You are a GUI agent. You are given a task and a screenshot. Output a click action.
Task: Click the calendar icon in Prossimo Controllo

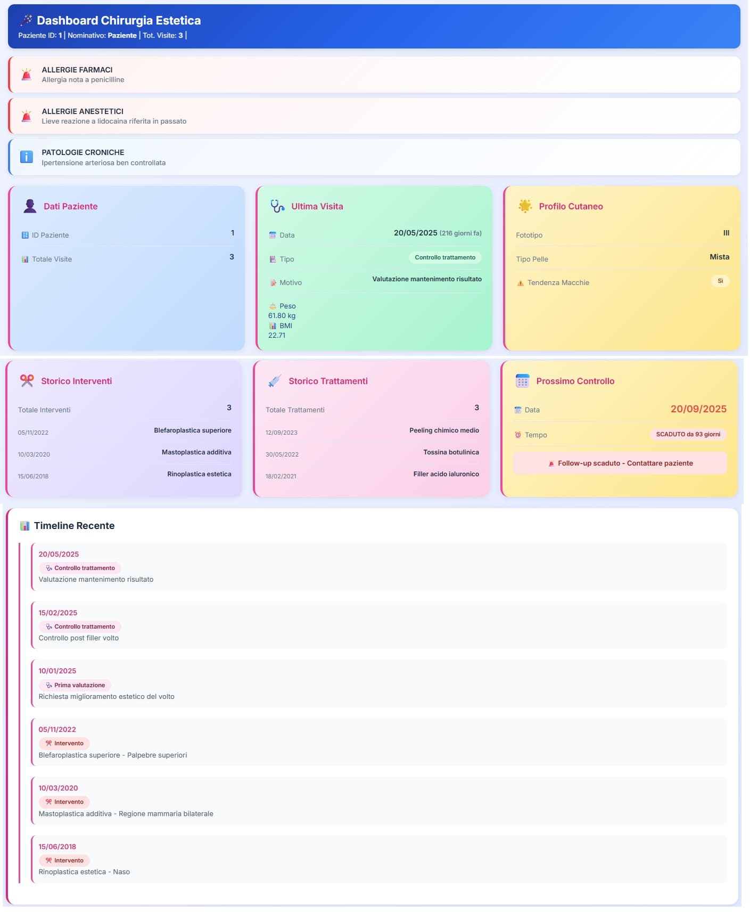(523, 381)
